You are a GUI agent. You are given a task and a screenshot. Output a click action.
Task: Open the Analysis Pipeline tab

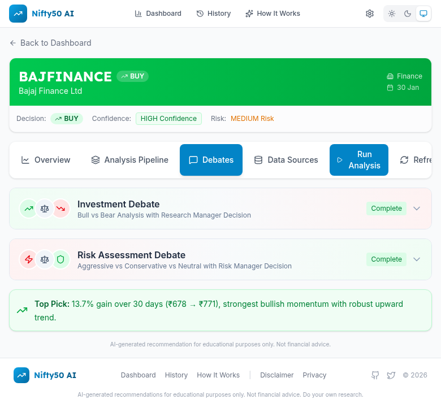pyautogui.click(x=130, y=160)
